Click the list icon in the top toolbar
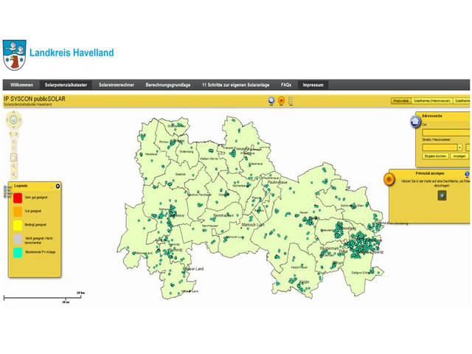472x354 pixels. [290, 100]
